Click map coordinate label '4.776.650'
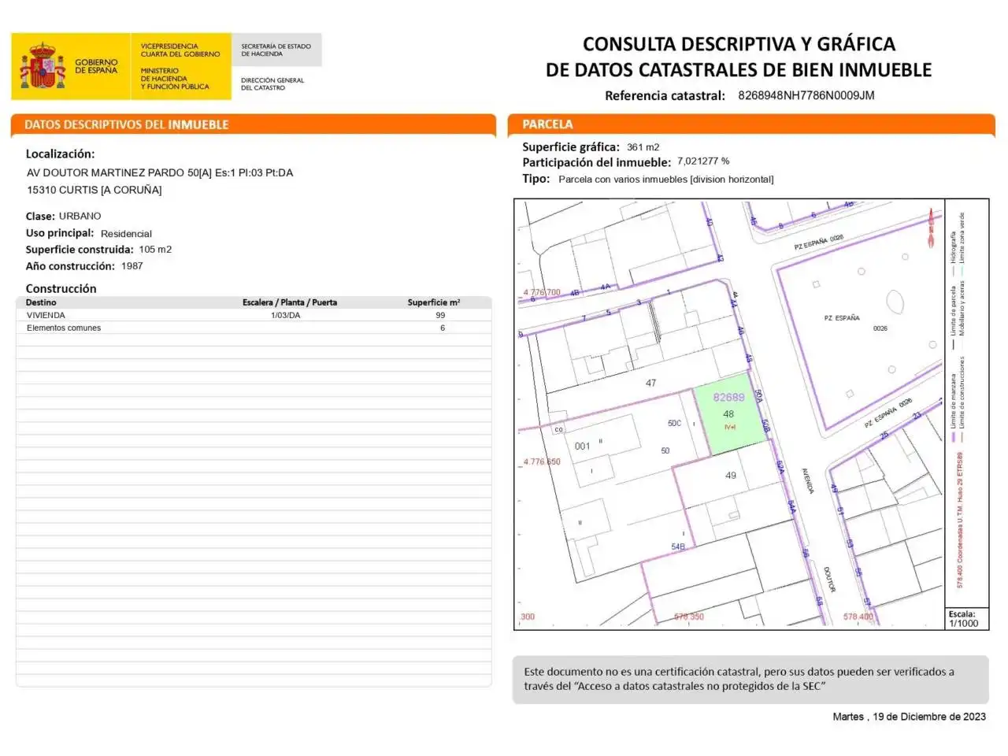Image resolution: width=1008 pixels, height=756 pixels. point(542,462)
